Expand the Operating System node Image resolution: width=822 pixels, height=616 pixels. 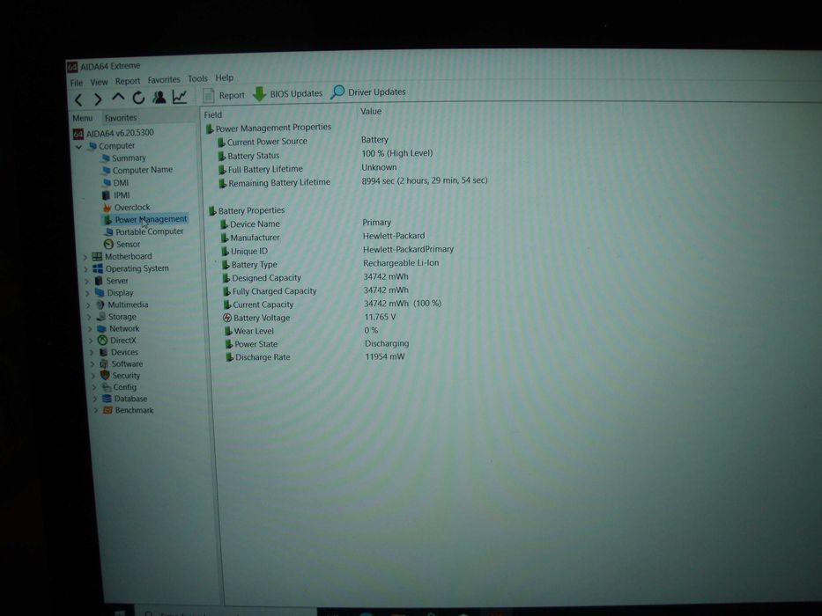(86, 269)
